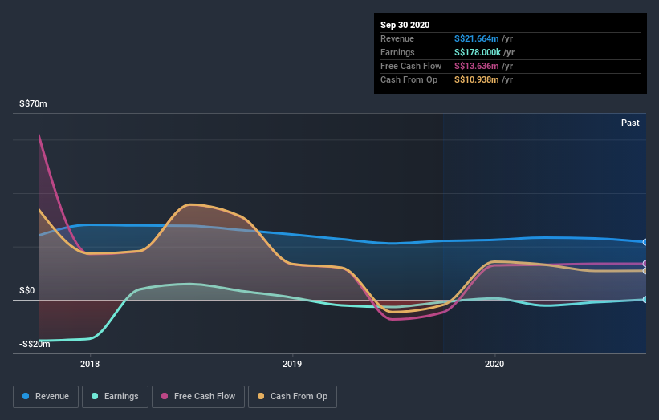Click the S$0 y-axis label
The image size is (659, 420).
point(27,290)
